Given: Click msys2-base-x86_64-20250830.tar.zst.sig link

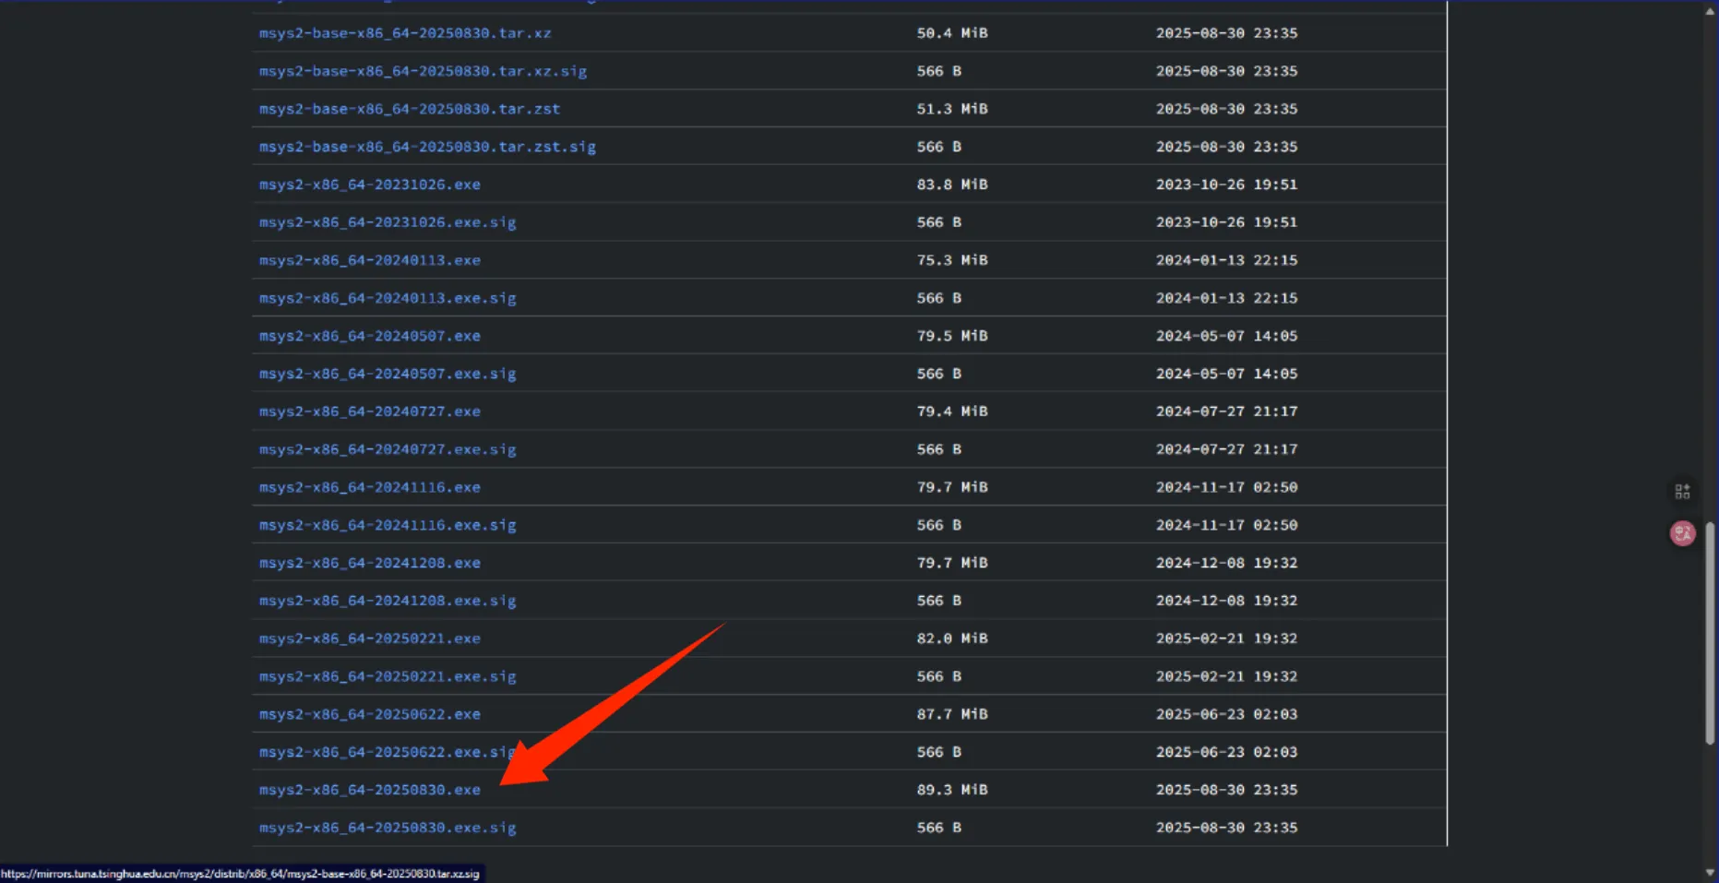Looking at the screenshot, I should click(x=427, y=147).
